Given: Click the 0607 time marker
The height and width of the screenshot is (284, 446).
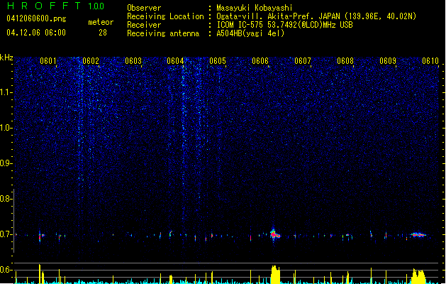Looking at the screenshot, I should (x=303, y=61).
